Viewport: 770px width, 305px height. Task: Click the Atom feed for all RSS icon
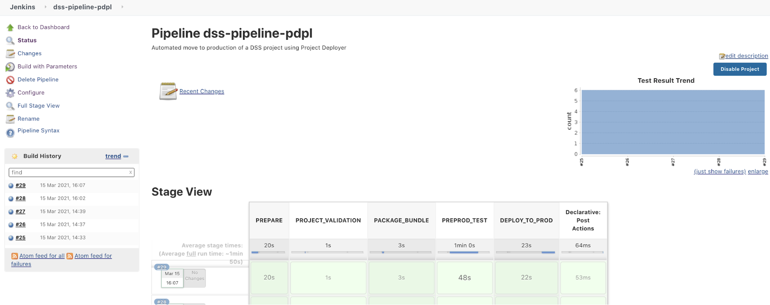15,256
